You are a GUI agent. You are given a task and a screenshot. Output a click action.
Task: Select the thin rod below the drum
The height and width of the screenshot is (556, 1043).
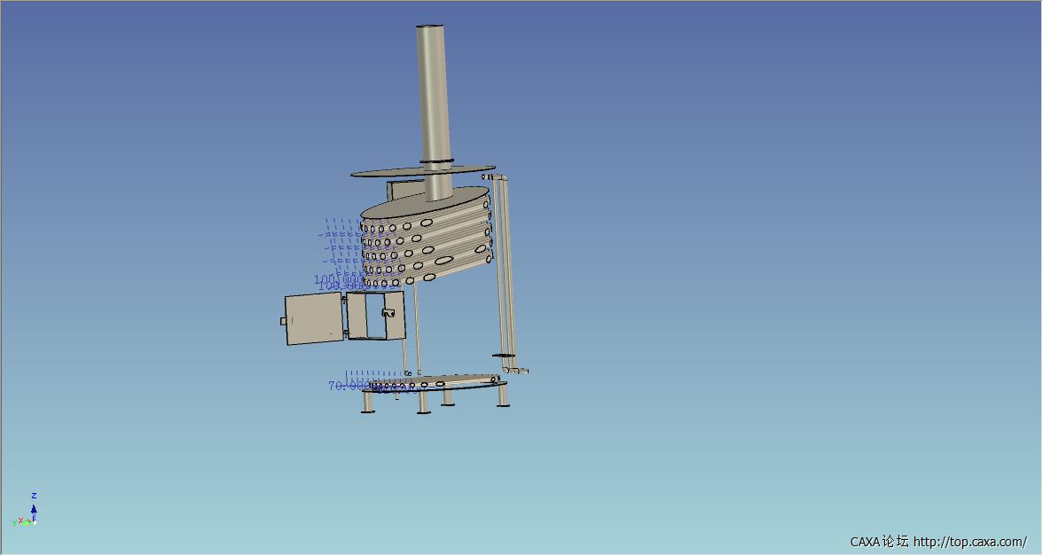[x=417, y=326]
